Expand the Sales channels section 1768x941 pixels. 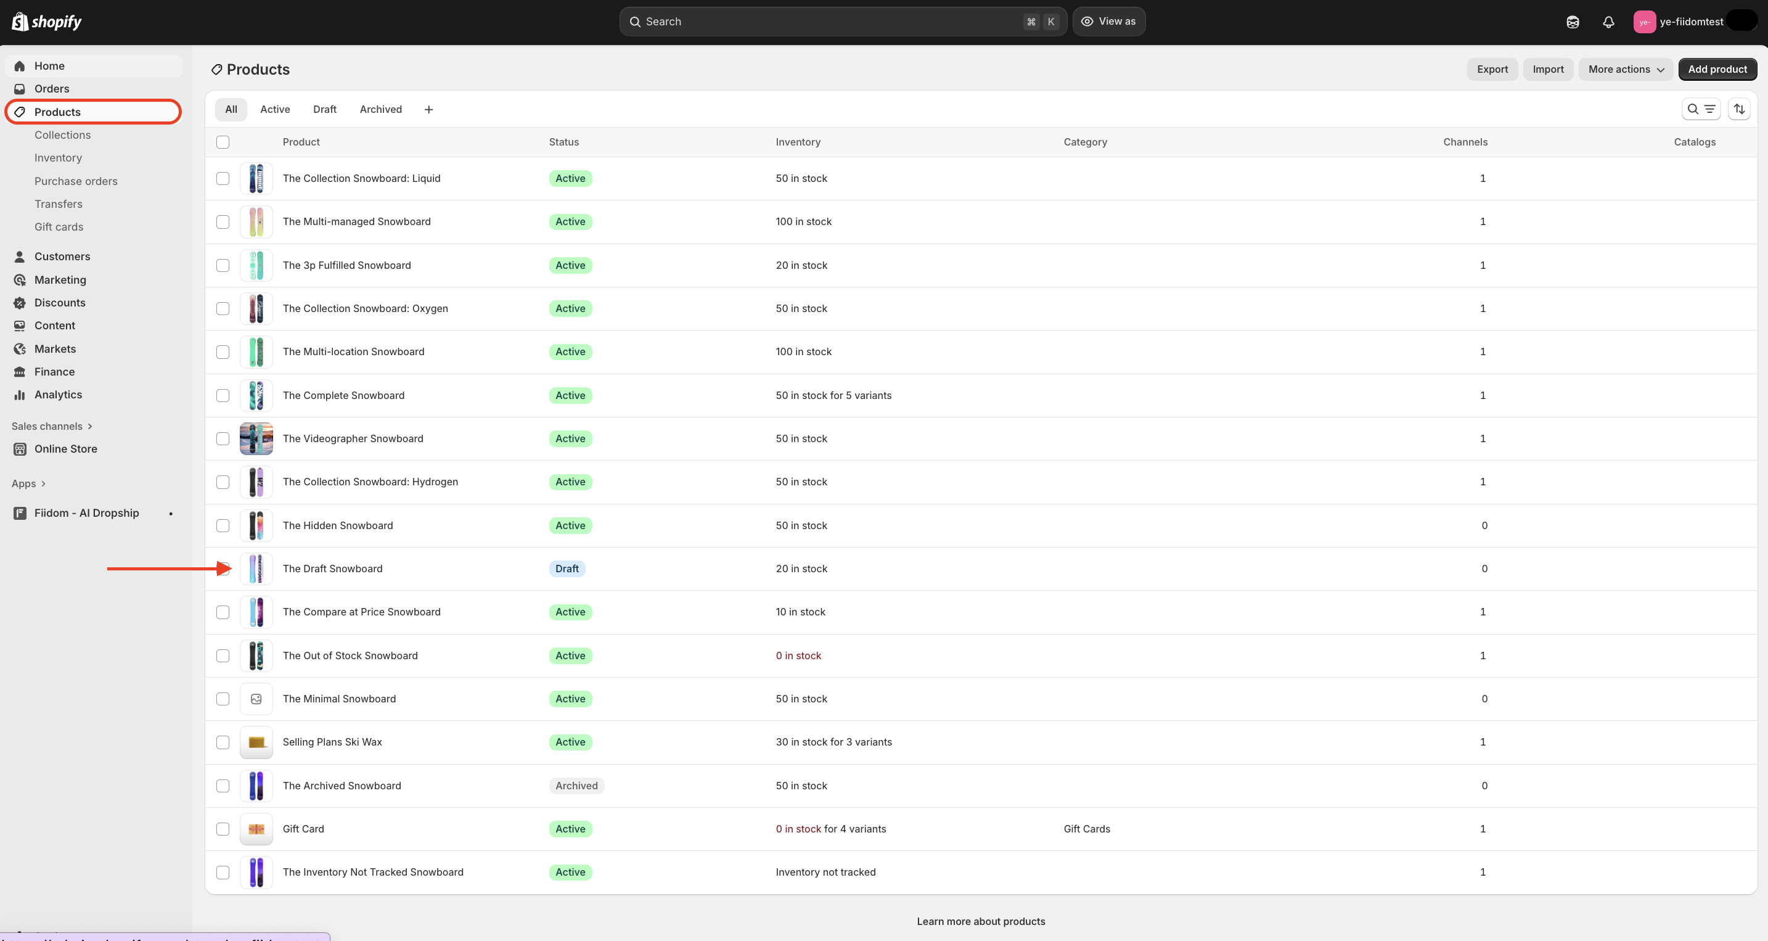click(x=52, y=426)
